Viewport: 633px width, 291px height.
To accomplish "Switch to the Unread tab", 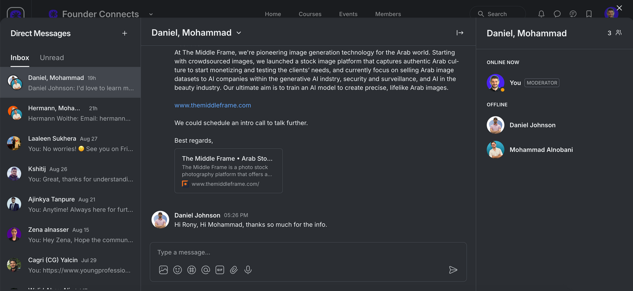I will (52, 58).
